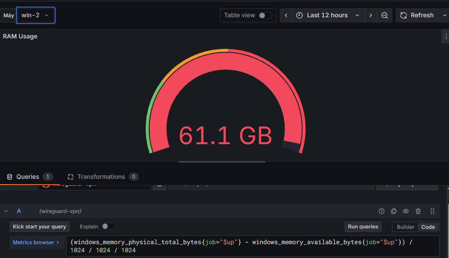This screenshot has width=449, height=258.
Task: Open the Refresh interval dropdown arrow
Action: tap(444, 15)
